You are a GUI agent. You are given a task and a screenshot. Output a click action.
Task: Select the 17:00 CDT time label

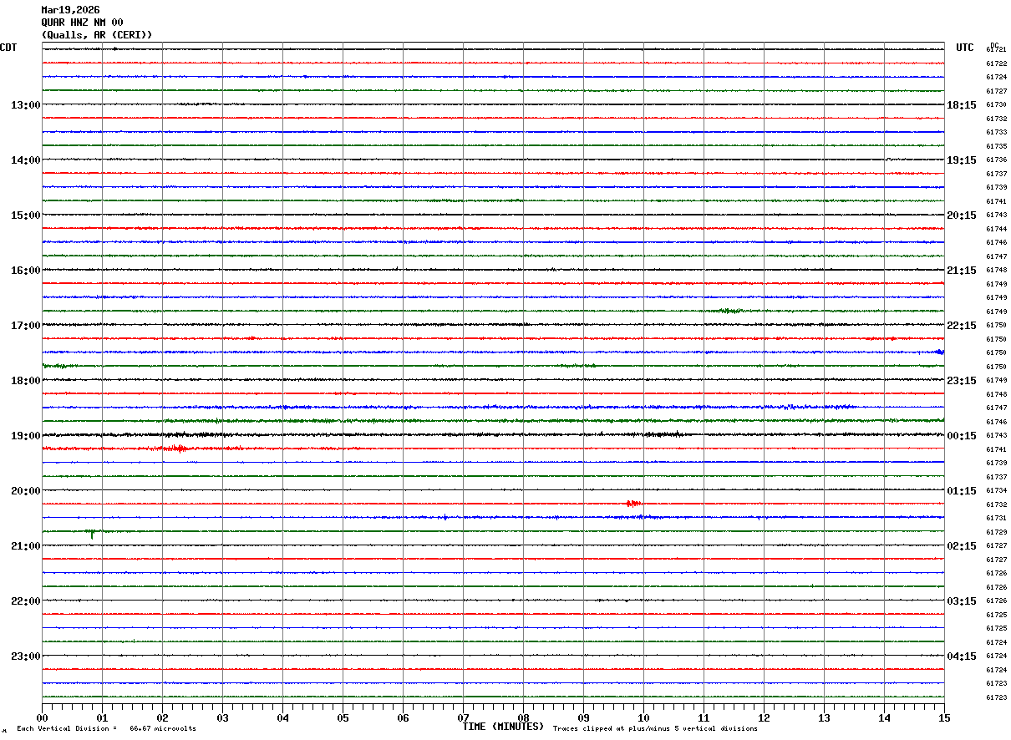coord(26,326)
